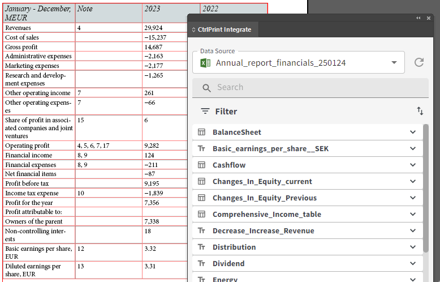Select the Distribution list item

234,247
